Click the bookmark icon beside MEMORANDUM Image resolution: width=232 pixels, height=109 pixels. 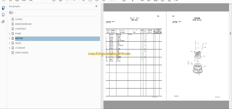point(13,24)
